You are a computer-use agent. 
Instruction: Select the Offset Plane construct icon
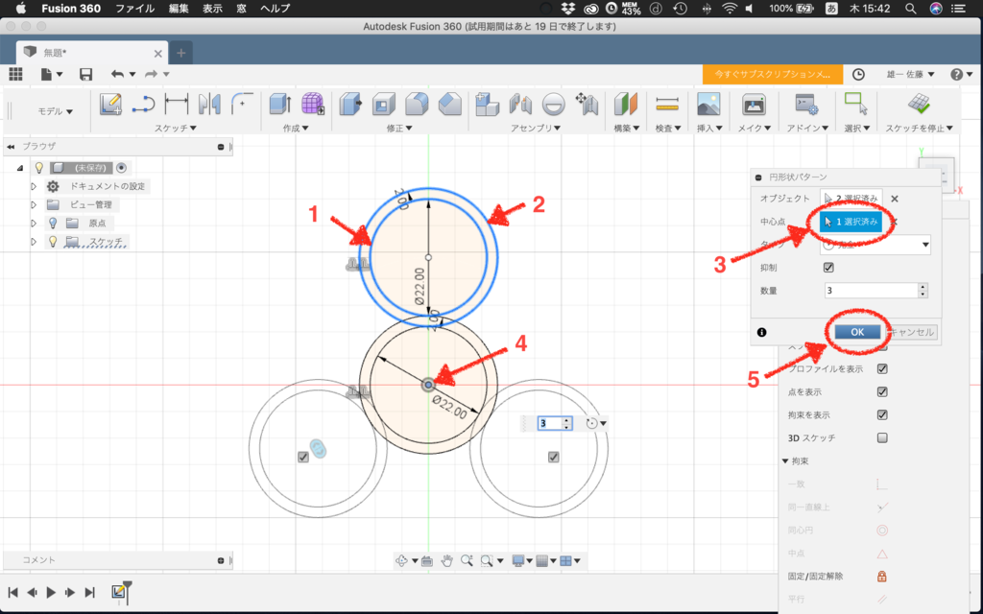[625, 104]
